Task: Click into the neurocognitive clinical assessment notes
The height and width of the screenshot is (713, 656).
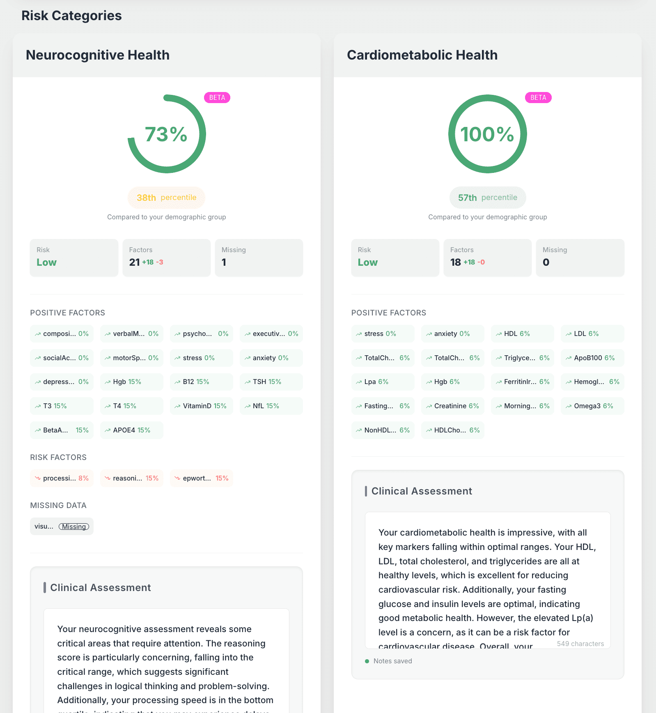Action: coord(167,660)
